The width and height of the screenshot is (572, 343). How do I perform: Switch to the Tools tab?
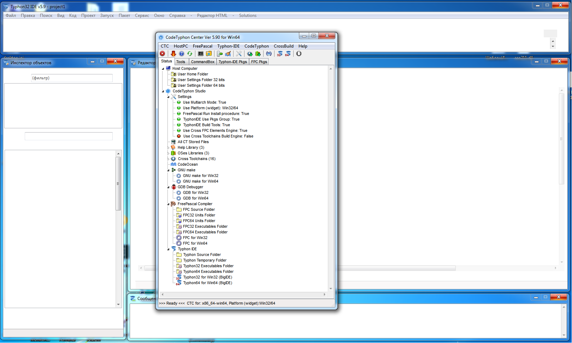181,62
